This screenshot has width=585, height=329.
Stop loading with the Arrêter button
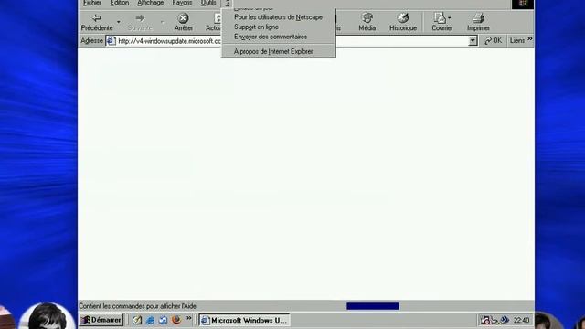183,22
